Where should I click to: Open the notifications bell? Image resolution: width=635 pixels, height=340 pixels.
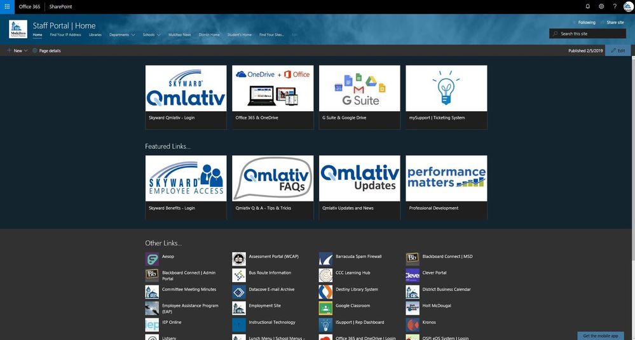click(x=588, y=6)
